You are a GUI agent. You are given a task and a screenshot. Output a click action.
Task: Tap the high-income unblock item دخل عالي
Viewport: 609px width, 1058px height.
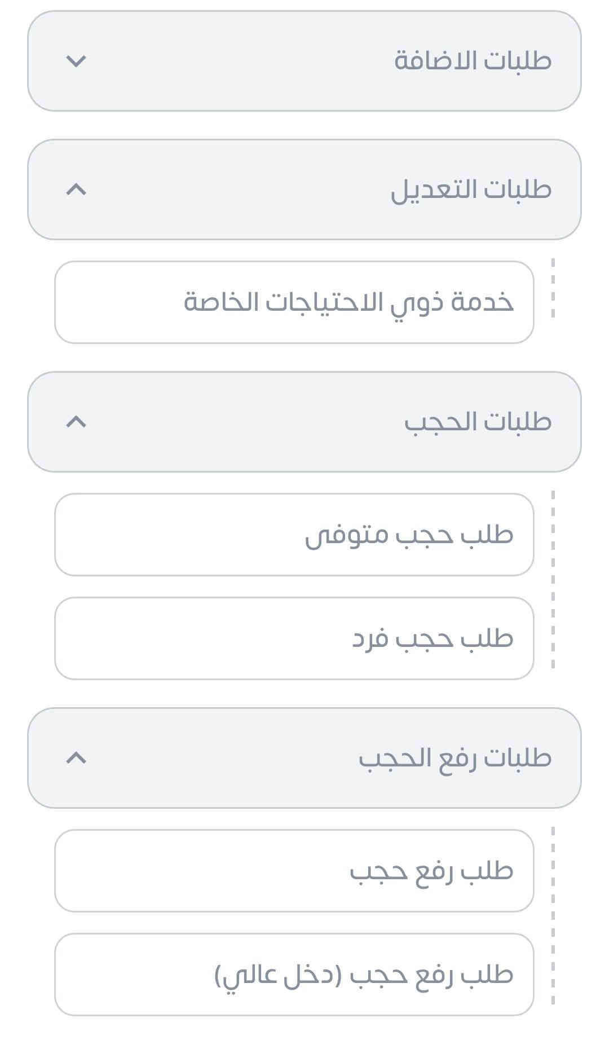[x=364, y=975]
